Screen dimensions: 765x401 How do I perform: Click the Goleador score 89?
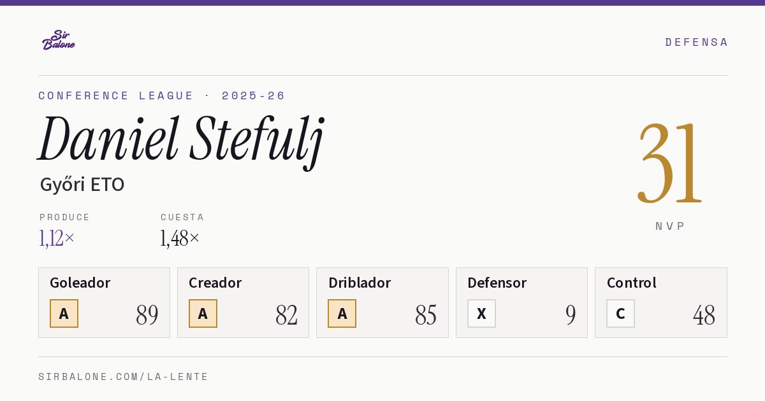(x=147, y=314)
